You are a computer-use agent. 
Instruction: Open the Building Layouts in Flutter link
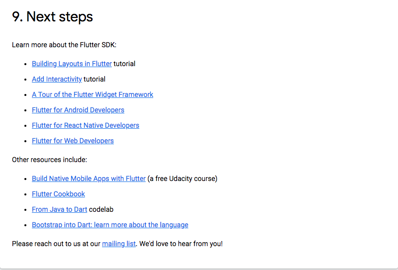tap(72, 64)
